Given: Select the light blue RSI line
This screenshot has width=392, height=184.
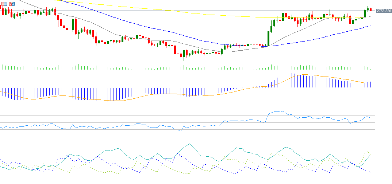Looking at the screenshot, I should [109, 127].
